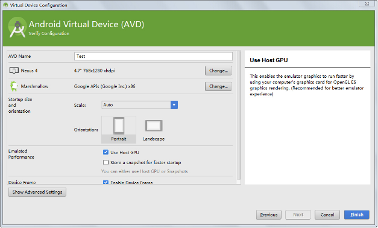Viewport: 378px width, 228px height.
Task: Click the Marshmallow Android system image icon
Action: [x=14, y=86]
